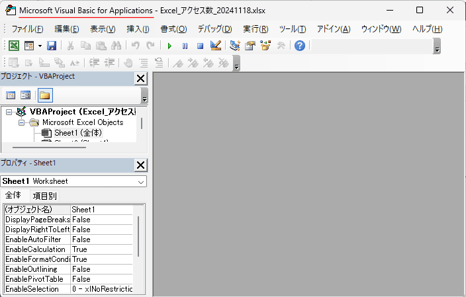Toggle Breakpoint hand icon
The width and height of the screenshot is (466, 297).
click(x=128, y=63)
